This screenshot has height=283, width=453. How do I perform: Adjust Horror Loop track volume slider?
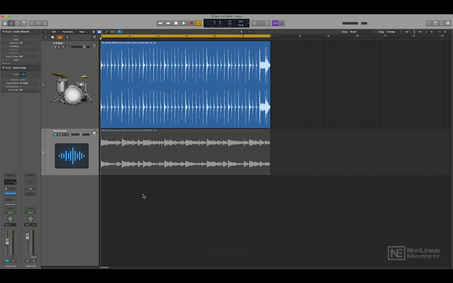(x=80, y=134)
